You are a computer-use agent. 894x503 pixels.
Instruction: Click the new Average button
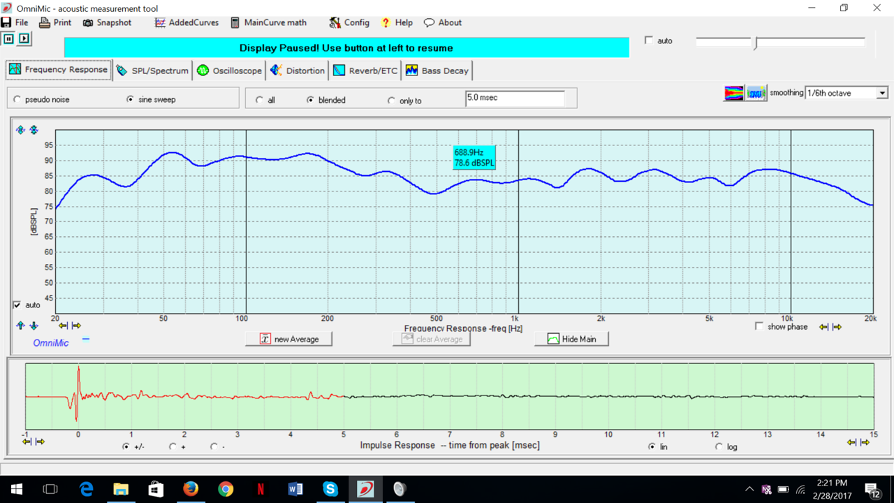click(x=288, y=339)
